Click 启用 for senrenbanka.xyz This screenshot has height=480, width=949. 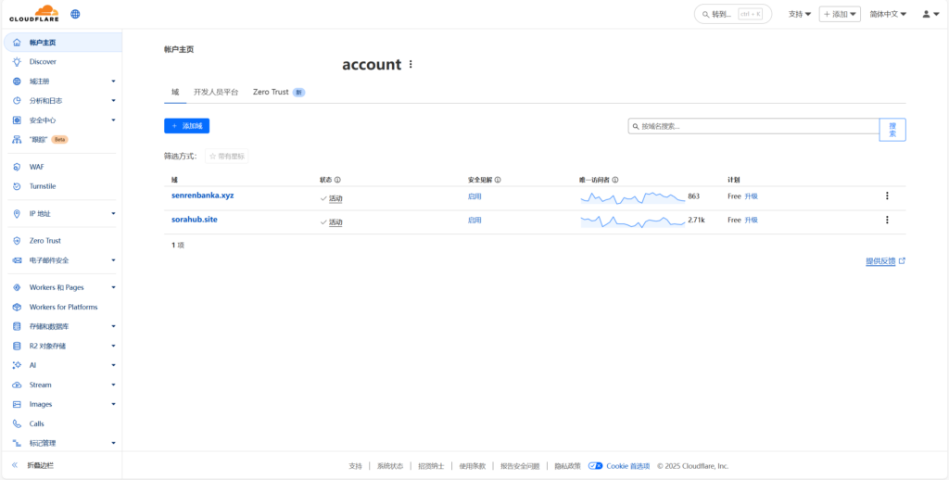pyautogui.click(x=474, y=196)
